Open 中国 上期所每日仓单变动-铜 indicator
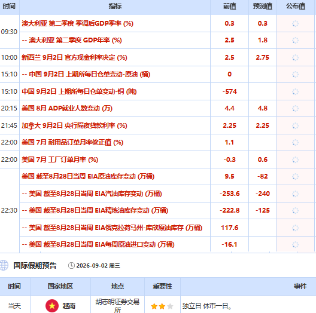The image size is (316, 313). pos(79,92)
